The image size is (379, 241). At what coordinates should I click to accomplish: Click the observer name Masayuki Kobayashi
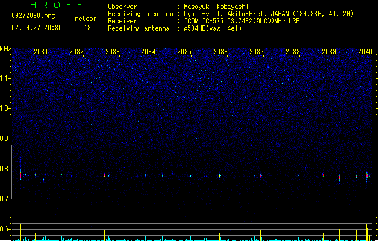[x=216, y=7]
